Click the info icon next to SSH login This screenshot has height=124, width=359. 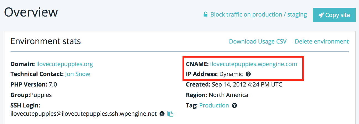click(x=162, y=114)
